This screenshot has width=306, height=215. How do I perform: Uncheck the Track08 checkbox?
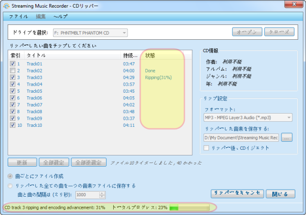13,111
